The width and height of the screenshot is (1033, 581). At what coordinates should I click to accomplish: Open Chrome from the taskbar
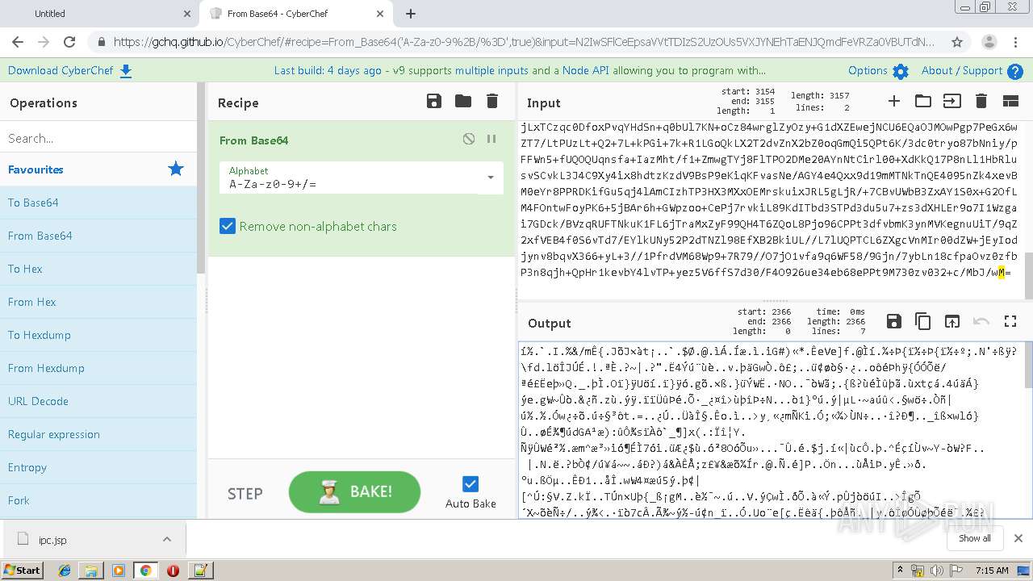click(145, 571)
